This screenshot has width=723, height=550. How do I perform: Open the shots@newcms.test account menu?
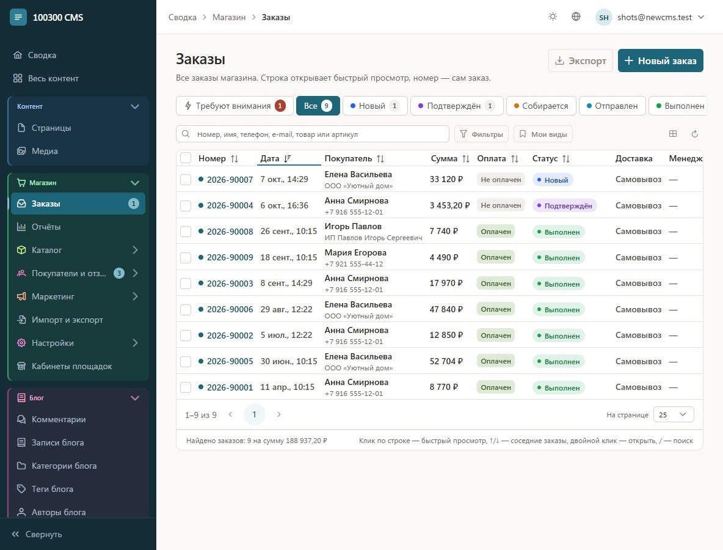[x=650, y=18]
